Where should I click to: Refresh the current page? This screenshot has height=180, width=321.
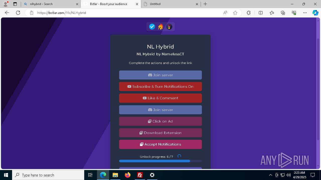18,13
